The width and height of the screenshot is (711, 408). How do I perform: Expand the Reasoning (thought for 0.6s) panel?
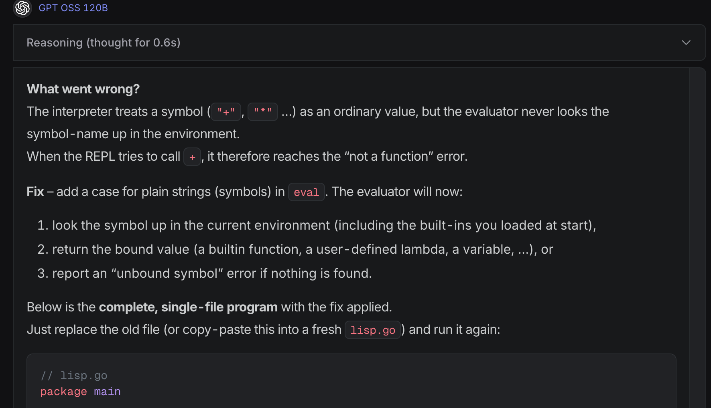pos(104,42)
